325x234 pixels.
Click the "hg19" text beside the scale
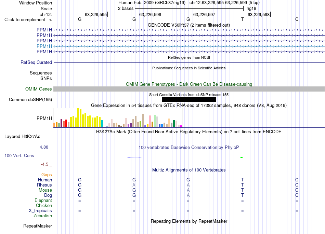(251, 9)
